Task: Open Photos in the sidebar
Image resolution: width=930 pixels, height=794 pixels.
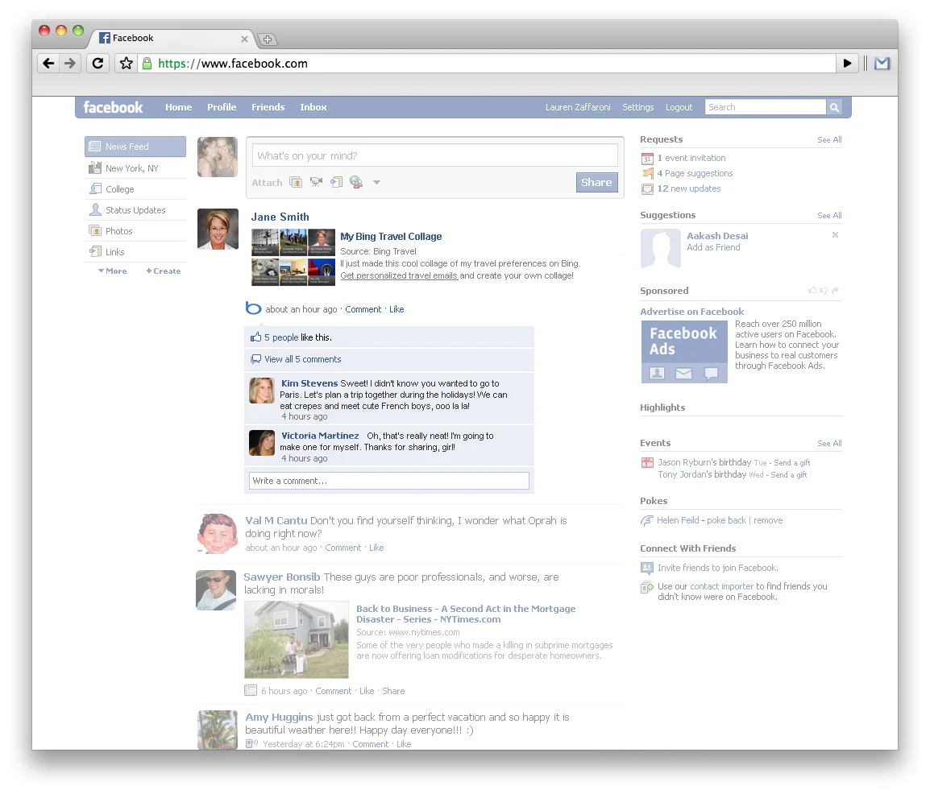Action: pos(135,231)
